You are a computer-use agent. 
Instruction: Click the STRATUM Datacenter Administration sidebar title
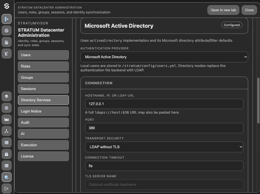(41, 33)
